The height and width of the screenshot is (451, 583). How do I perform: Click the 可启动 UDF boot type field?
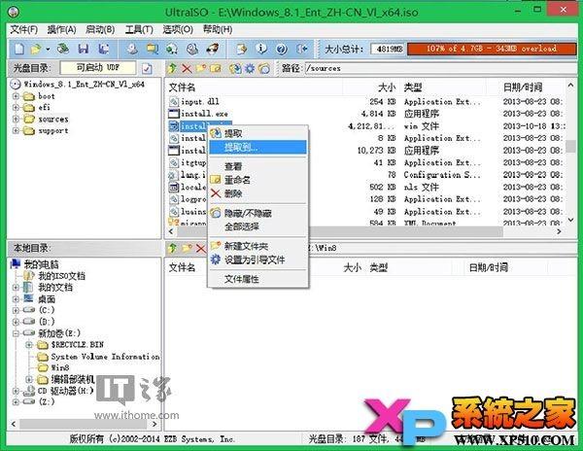[x=98, y=68]
